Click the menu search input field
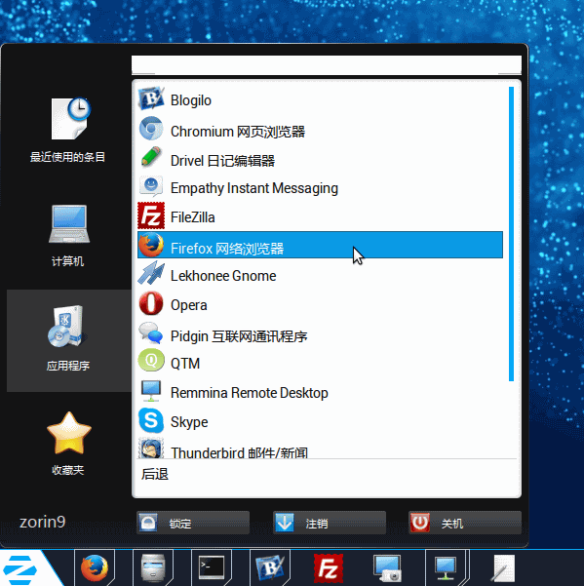 (x=327, y=64)
